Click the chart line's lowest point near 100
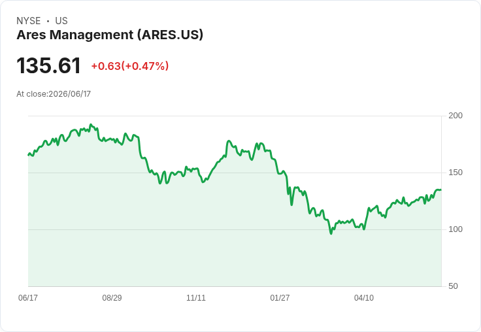This screenshot has width=481, height=332. pos(331,233)
